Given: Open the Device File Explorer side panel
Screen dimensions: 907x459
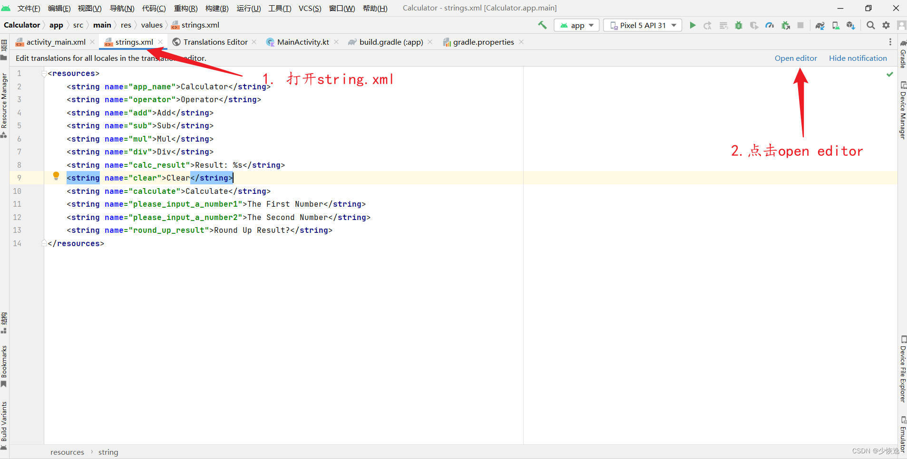Looking at the screenshot, I should click(903, 369).
